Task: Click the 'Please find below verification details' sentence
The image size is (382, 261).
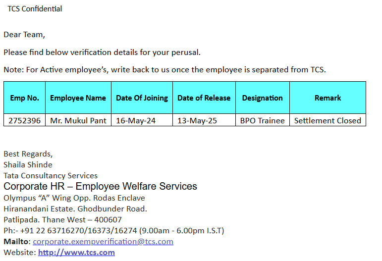Action: [102, 52]
